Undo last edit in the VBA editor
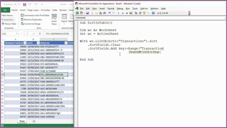This screenshot has height=128, width=227. [110, 13]
